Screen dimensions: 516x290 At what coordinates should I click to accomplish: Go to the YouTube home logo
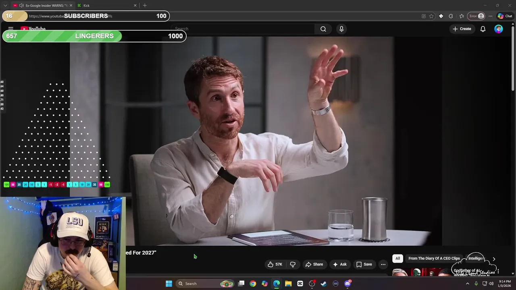click(x=33, y=29)
